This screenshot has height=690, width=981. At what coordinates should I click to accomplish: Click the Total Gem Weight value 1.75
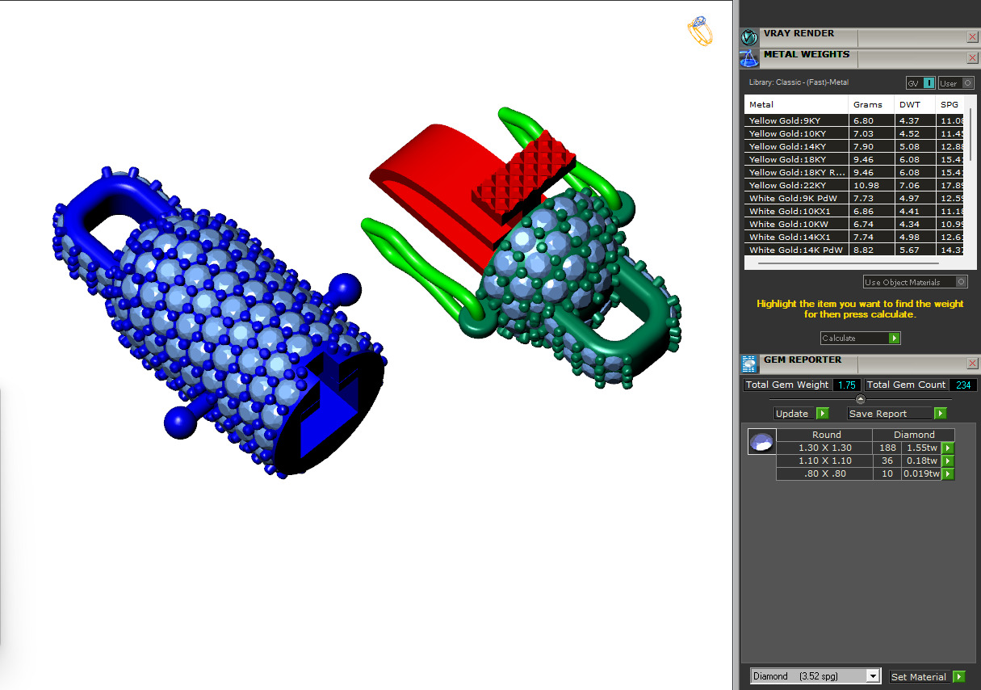coord(846,385)
